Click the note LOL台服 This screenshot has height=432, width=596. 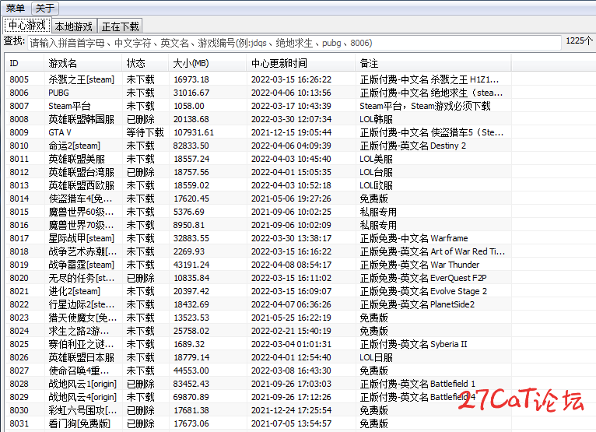pyautogui.click(x=377, y=172)
